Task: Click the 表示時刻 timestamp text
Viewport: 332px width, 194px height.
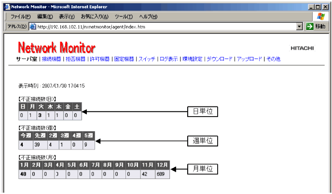Action: (52, 86)
